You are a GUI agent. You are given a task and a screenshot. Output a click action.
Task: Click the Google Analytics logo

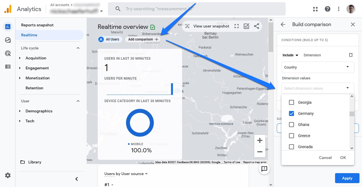coord(8,9)
